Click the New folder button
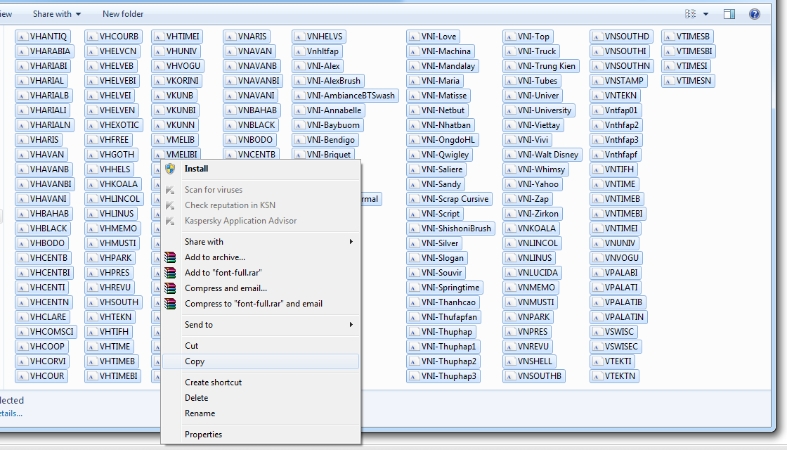Image resolution: width=787 pixels, height=450 pixels. 123,14
